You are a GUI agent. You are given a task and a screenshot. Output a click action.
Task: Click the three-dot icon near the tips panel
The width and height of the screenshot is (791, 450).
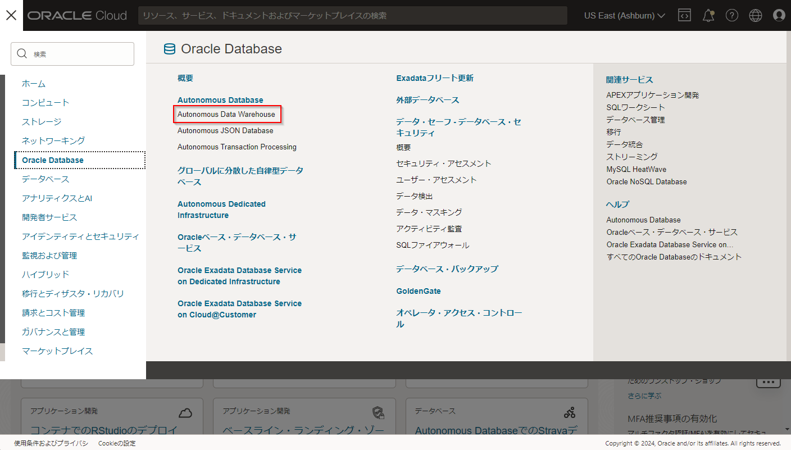(x=768, y=382)
